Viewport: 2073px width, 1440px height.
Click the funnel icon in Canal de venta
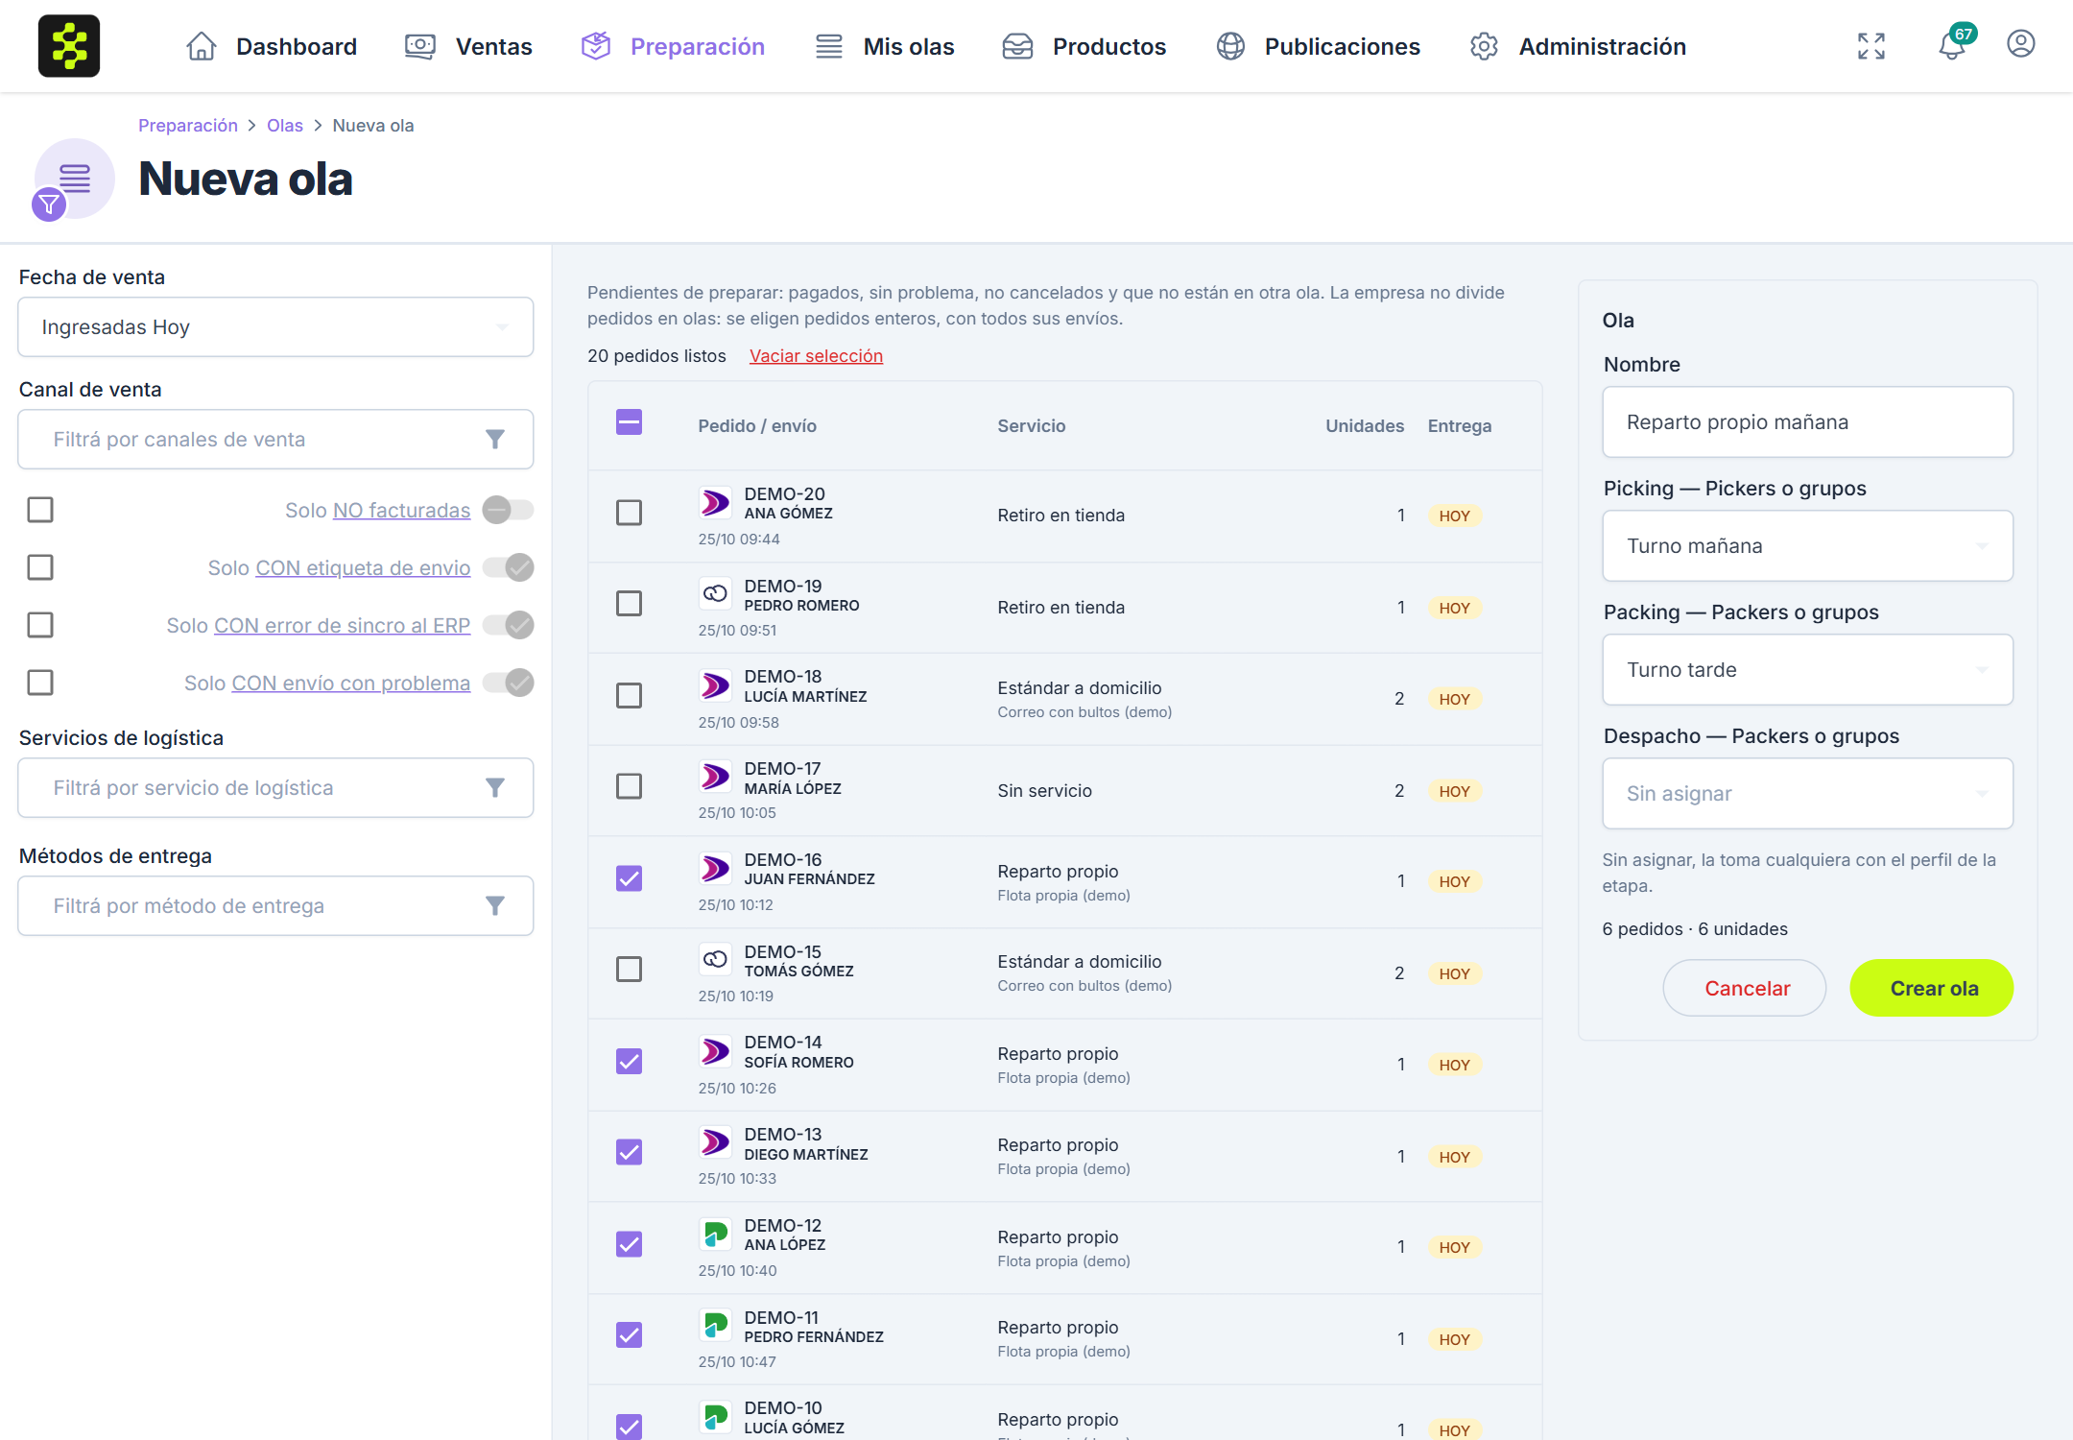[495, 440]
